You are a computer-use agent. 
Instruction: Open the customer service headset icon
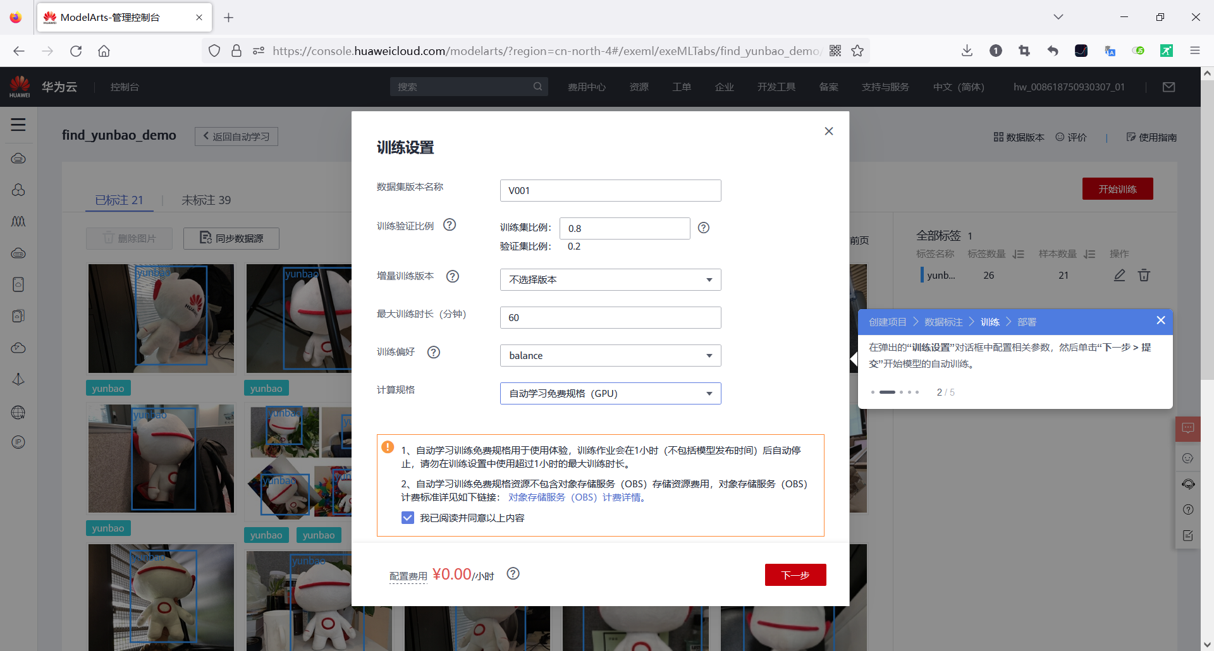tap(1189, 484)
